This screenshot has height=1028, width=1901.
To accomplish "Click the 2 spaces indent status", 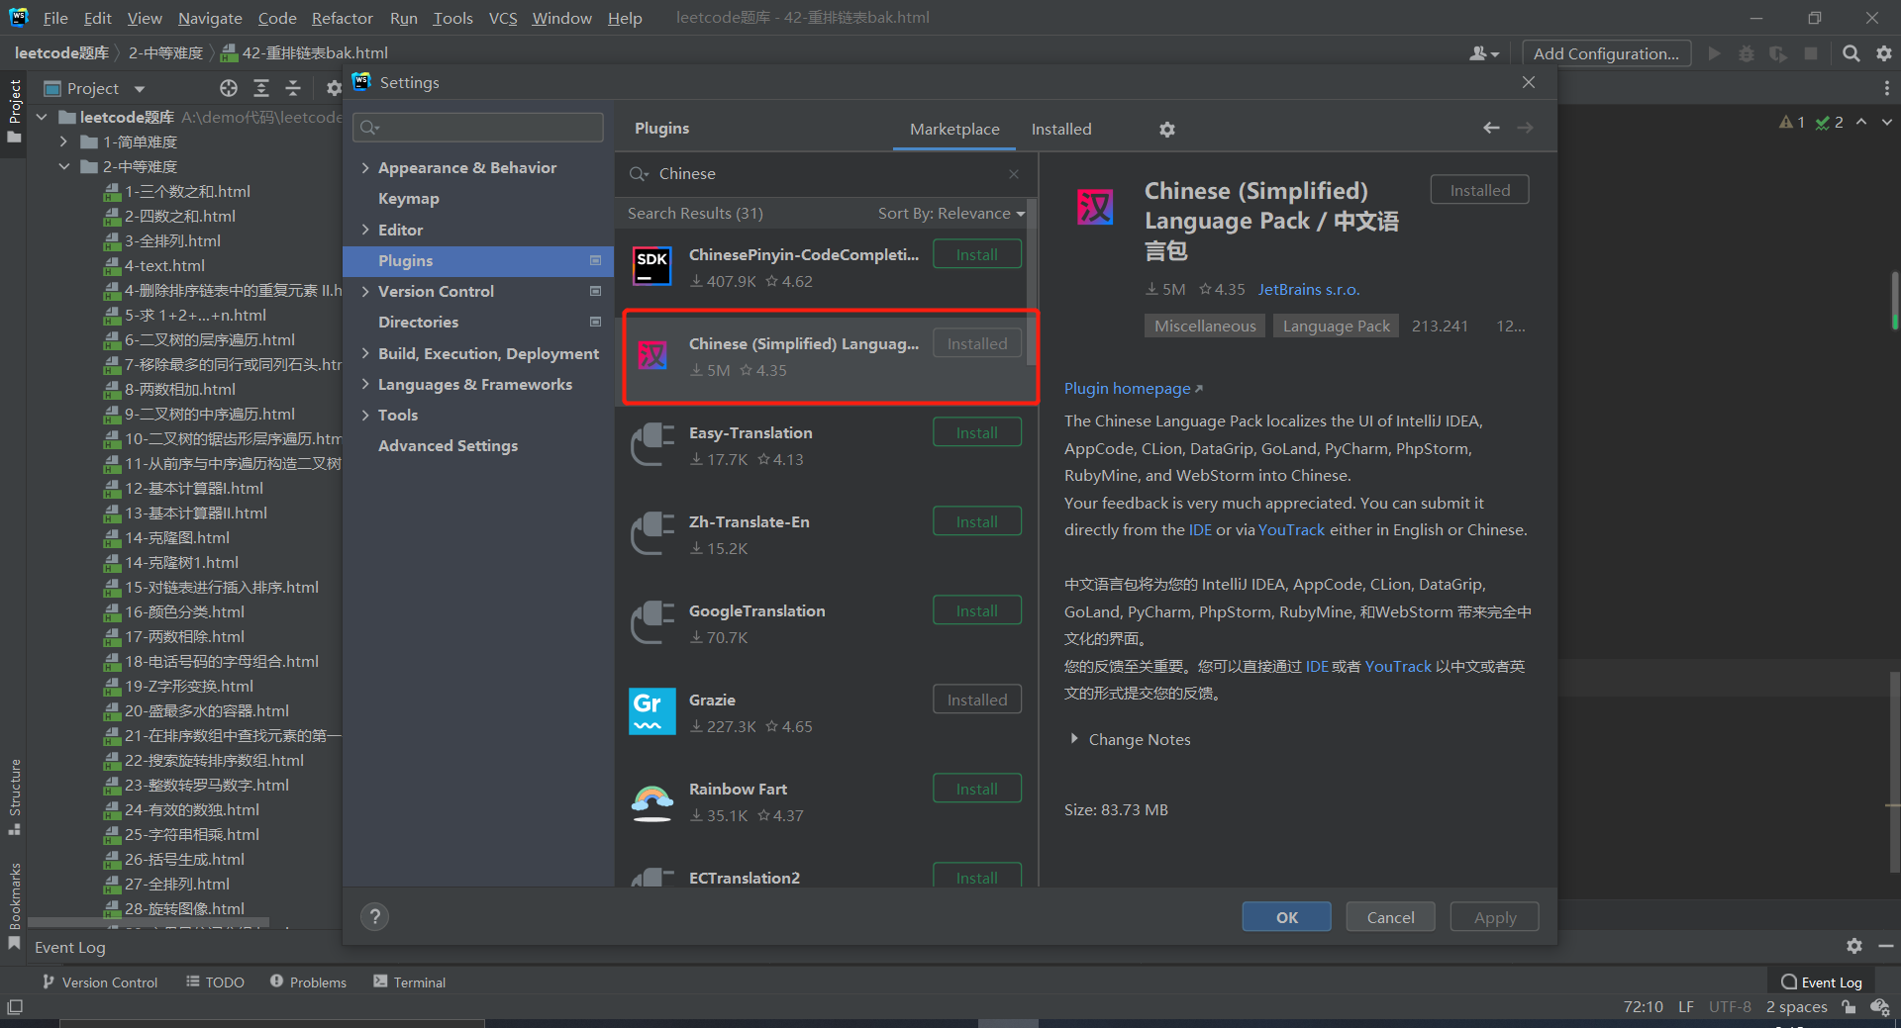I will 1796,1007.
